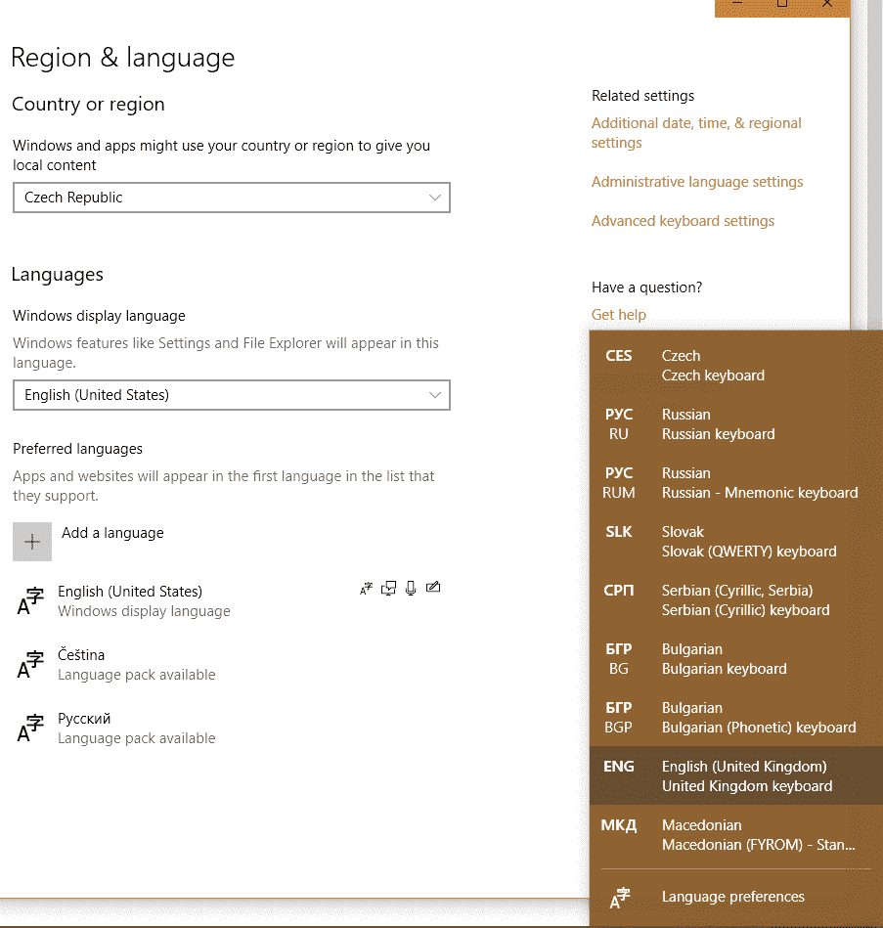Viewport: 883px width, 928px height.
Task: Switch input to Serbian (Cyrillic) keyboard
Action: pyautogui.click(x=736, y=599)
